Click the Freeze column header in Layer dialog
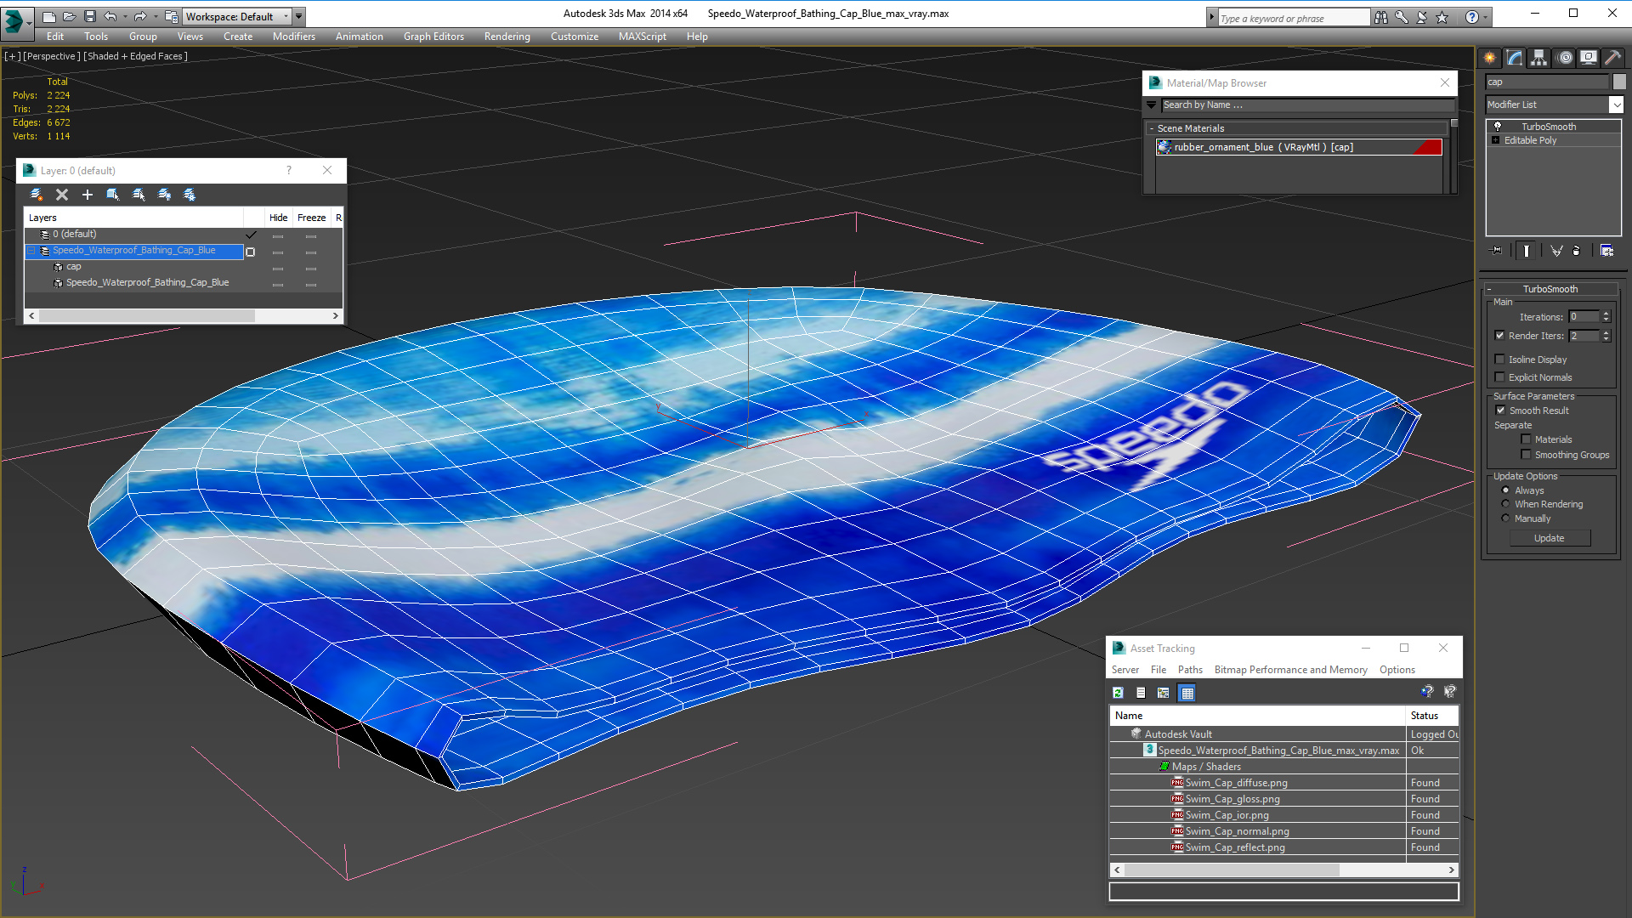Screen dimensions: 1632x918 (311, 218)
